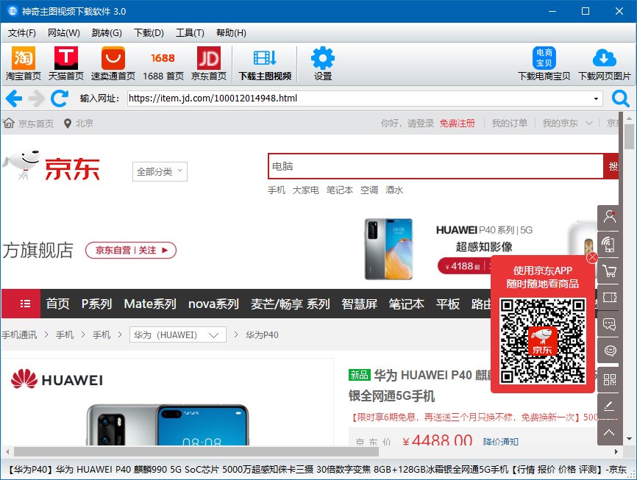This screenshot has height=480, width=637.
Task: Click the 华为P40 breadcrumb link
Action: [x=262, y=335]
